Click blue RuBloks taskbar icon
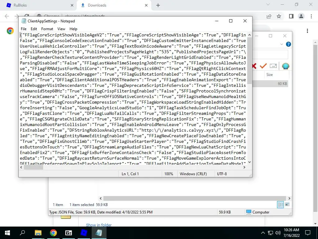Viewport: 318px width, 239px height. coord(84,233)
